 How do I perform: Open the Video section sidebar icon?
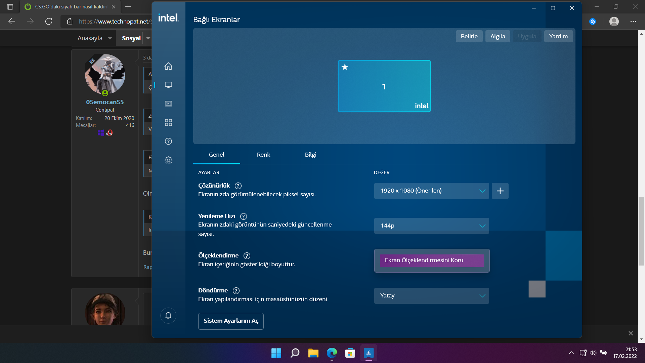point(168,104)
